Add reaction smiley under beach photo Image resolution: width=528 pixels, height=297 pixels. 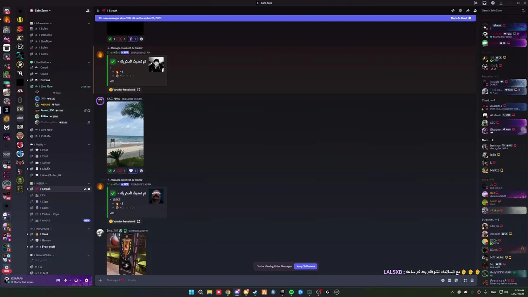pyautogui.click(x=141, y=171)
